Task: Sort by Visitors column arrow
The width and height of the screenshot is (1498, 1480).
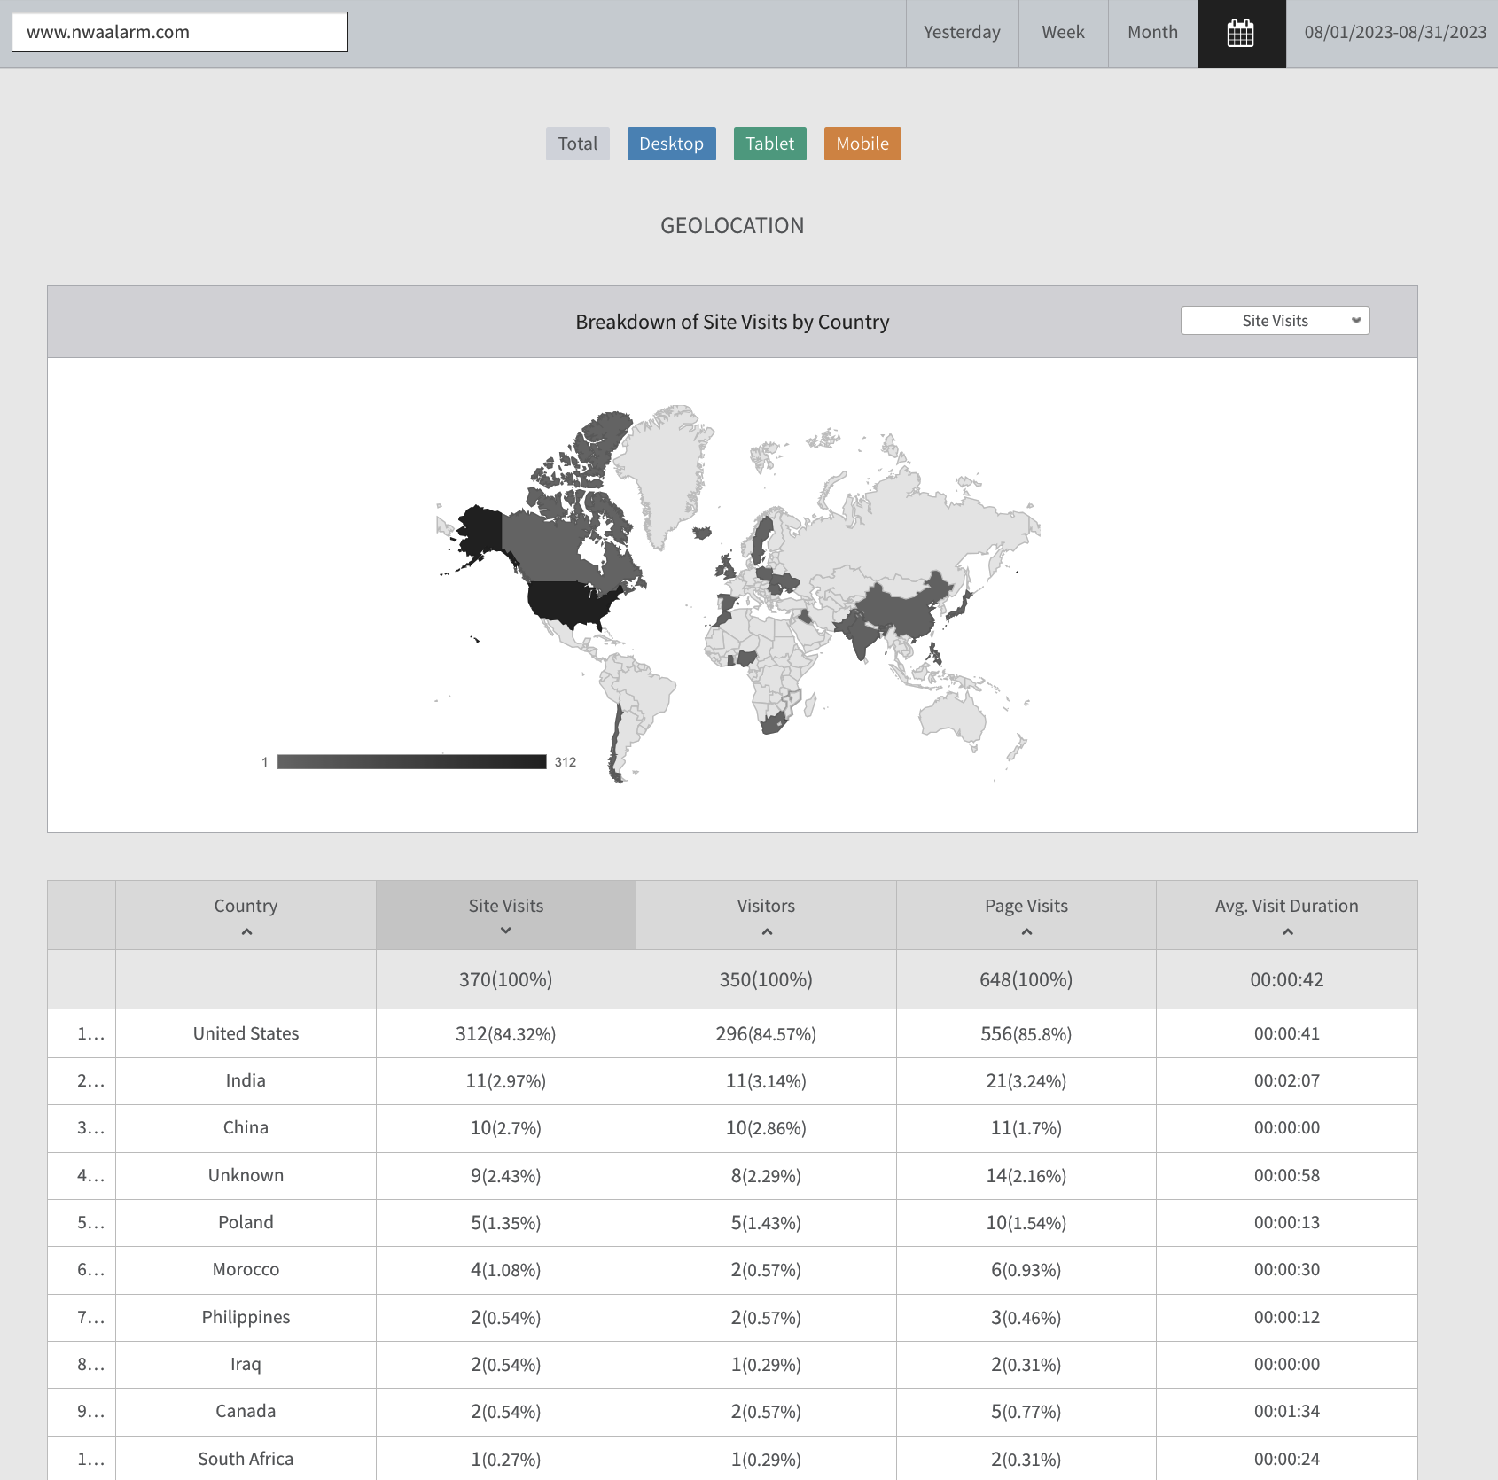Action: pyautogui.click(x=767, y=931)
